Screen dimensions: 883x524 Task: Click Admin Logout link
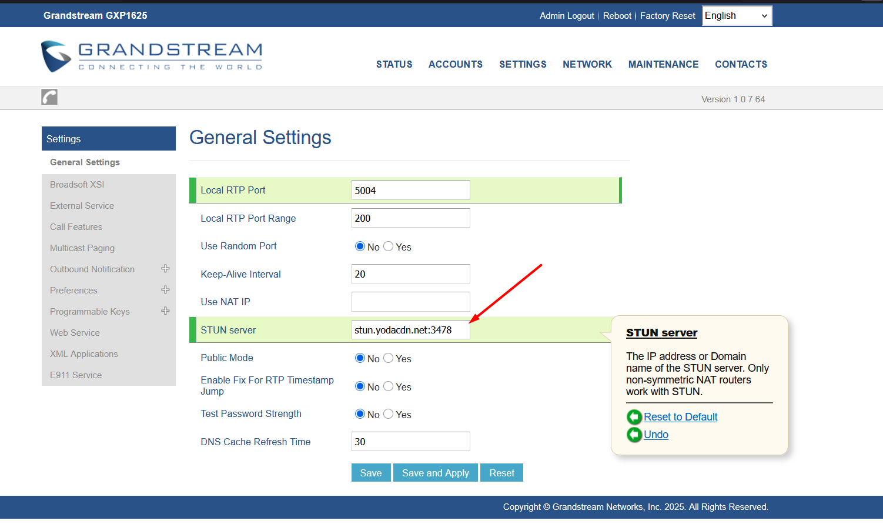click(567, 16)
